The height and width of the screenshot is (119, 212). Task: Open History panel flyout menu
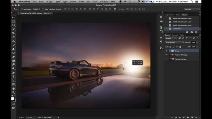tap(200, 15)
